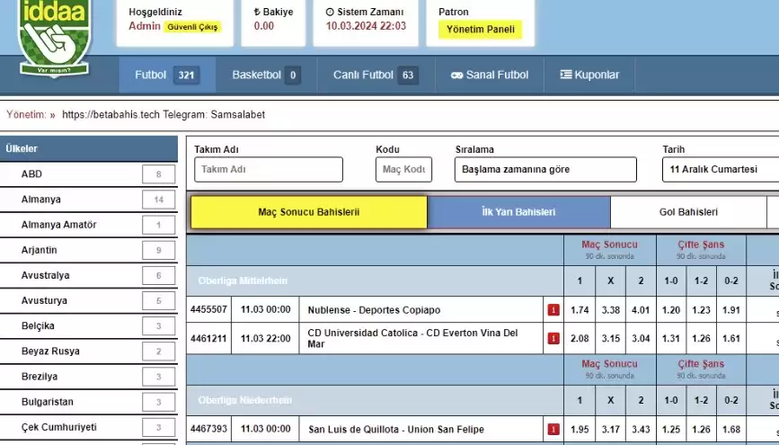This screenshot has width=779, height=445.
Task: Click the Sanal Futbol gamepad icon
Action: [456, 76]
